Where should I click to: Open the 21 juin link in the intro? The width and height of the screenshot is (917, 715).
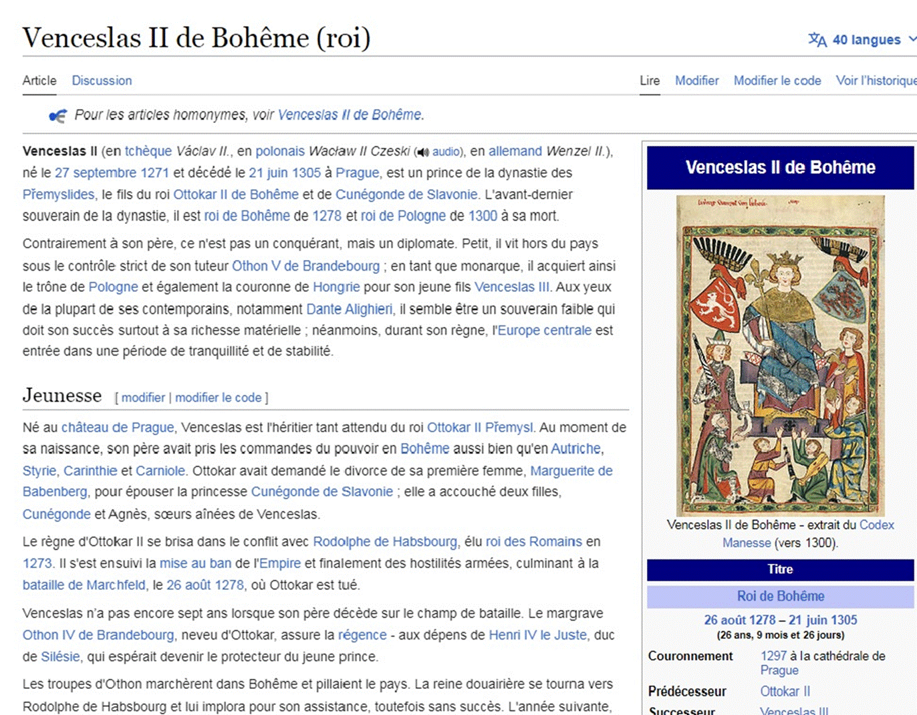[269, 172]
